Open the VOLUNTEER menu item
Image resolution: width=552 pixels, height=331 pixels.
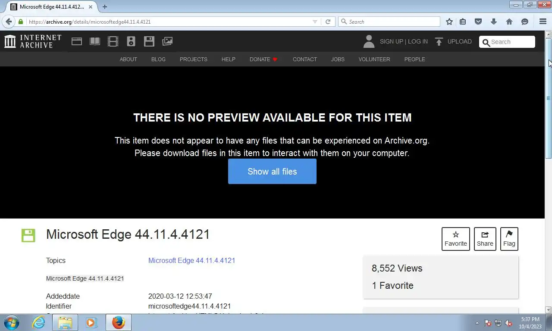(x=374, y=59)
